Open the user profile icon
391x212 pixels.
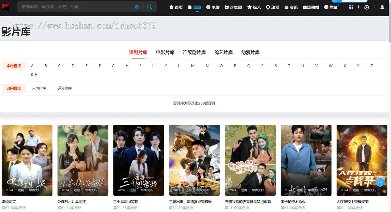point(383,7)
